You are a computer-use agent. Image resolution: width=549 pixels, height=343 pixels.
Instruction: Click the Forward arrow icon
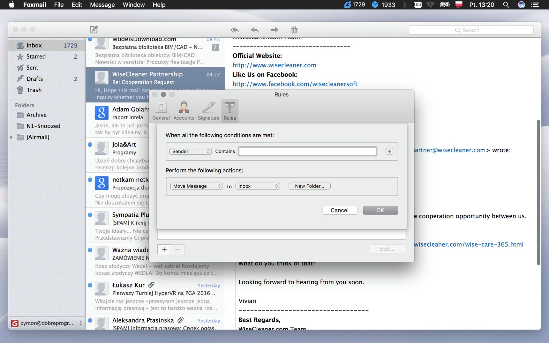[x=274, y=30]
